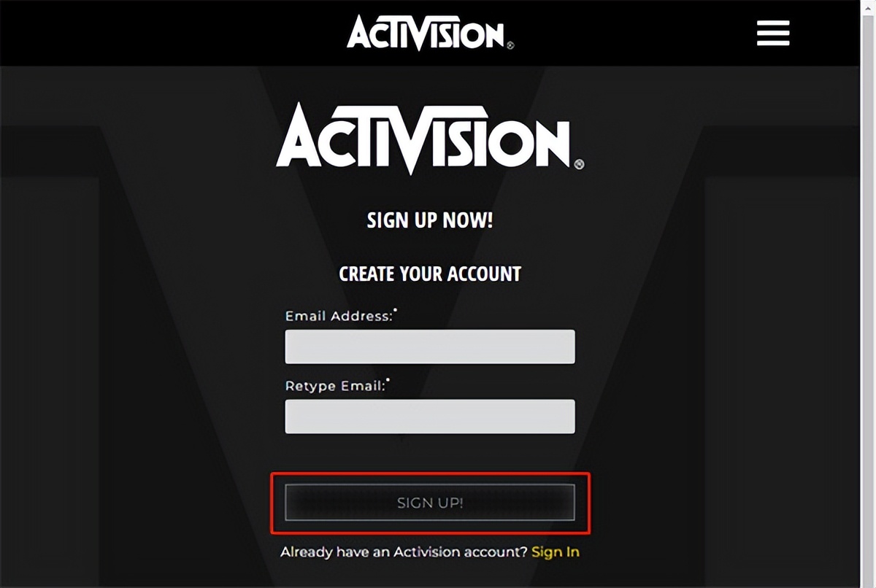Click the Email Address field label
Screen dimensions: 876x588
pos(339,317)
